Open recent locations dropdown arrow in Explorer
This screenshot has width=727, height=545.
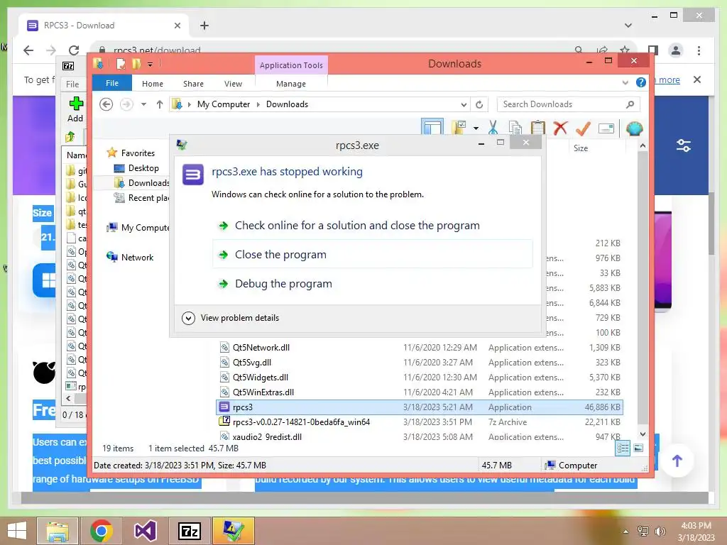(143, 104)
